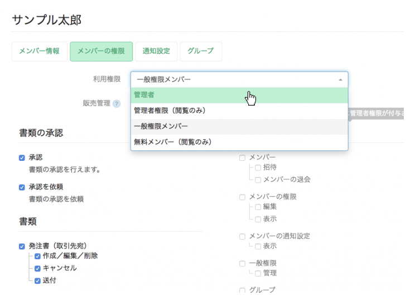The height and width of the screenshot is (300, 410).
Task: Pick 一般権限メンバー in the dropdown list
Action: (x=239, y=126)
